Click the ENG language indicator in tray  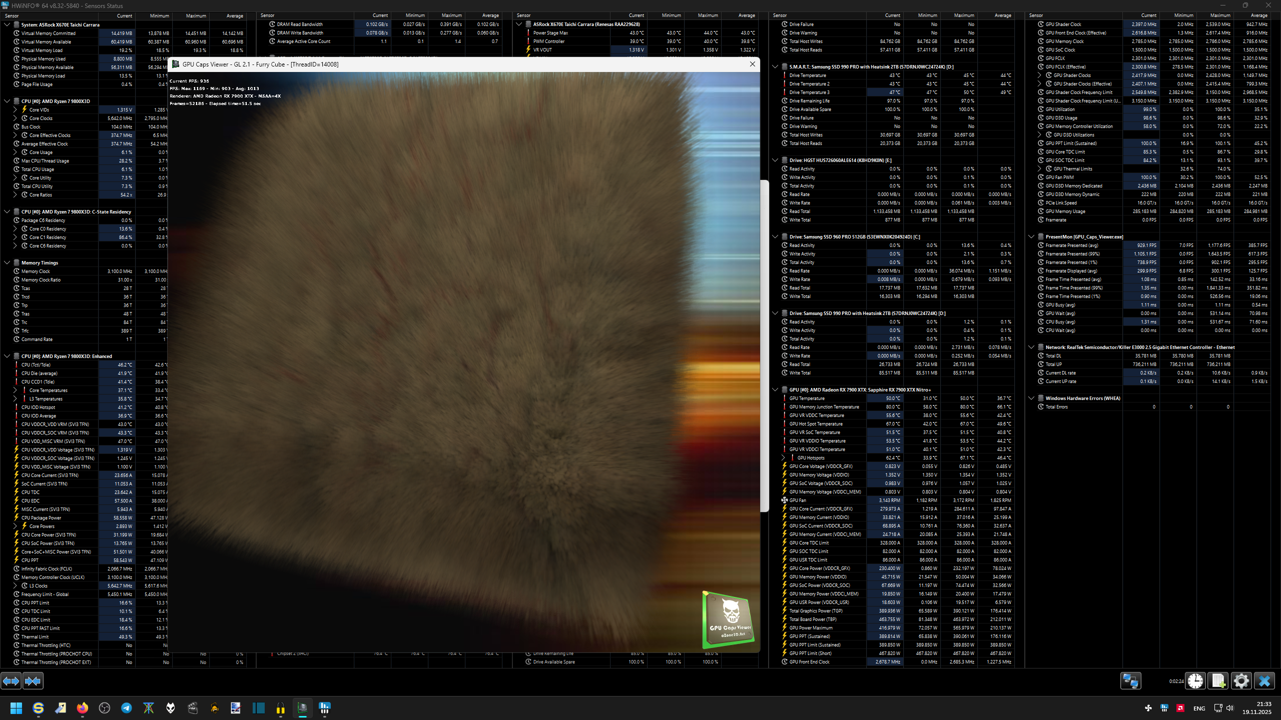[x=1199, y=708]
